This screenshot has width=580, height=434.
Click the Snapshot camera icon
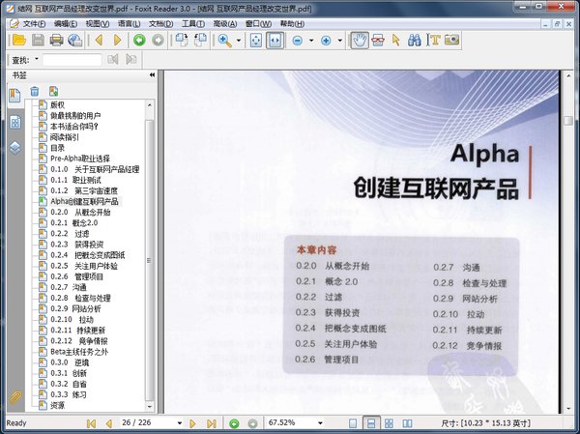452,40
